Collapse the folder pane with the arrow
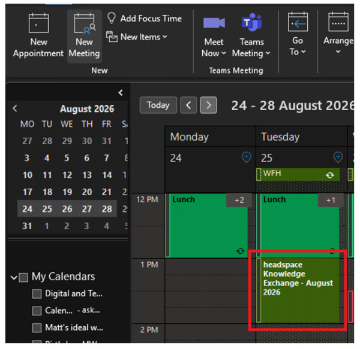360x349 pixels. (x=121, y=93)
